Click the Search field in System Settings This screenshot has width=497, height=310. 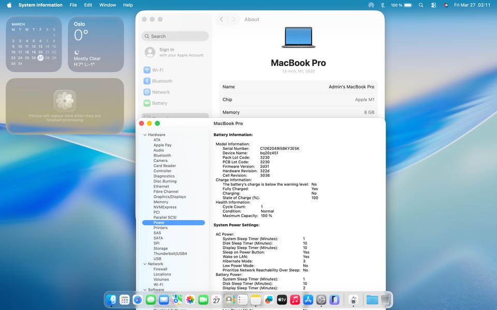point(175,36)
